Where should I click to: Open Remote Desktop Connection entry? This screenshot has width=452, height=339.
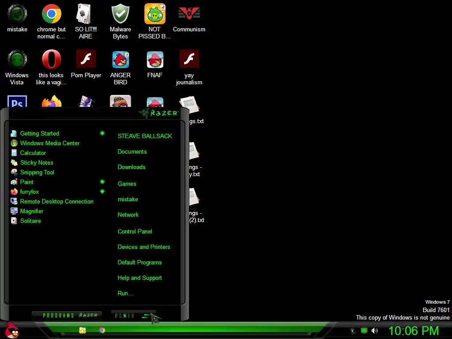click(x=52, y=201)
